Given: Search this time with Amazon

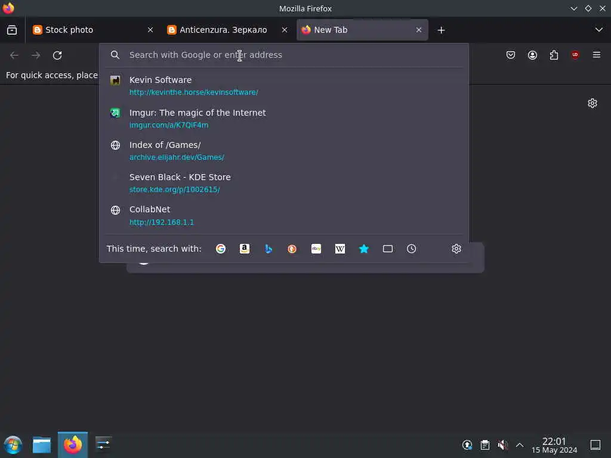Looking at the screenshot, I should (244, 249).
